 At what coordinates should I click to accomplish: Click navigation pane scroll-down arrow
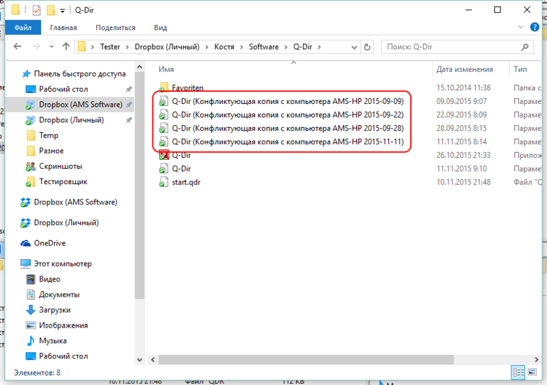(139, 360)
